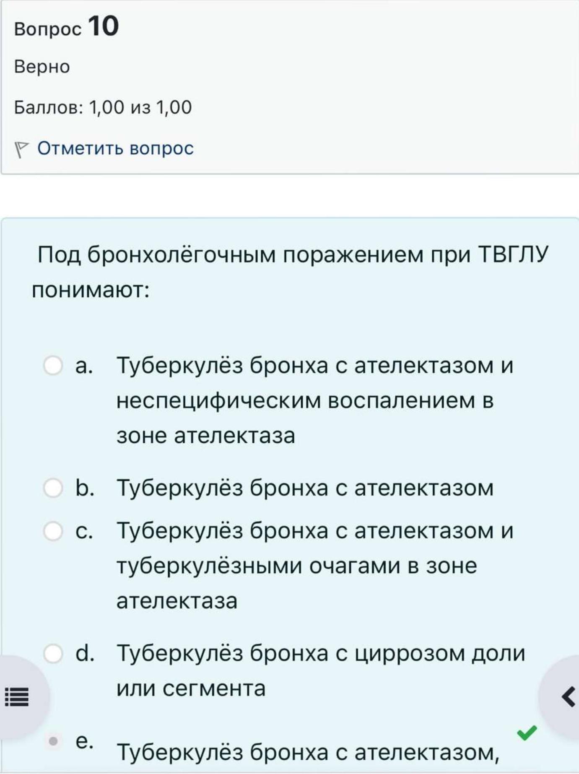Click the Баллов 1,00 из 1,00 score

coord(103,107)
